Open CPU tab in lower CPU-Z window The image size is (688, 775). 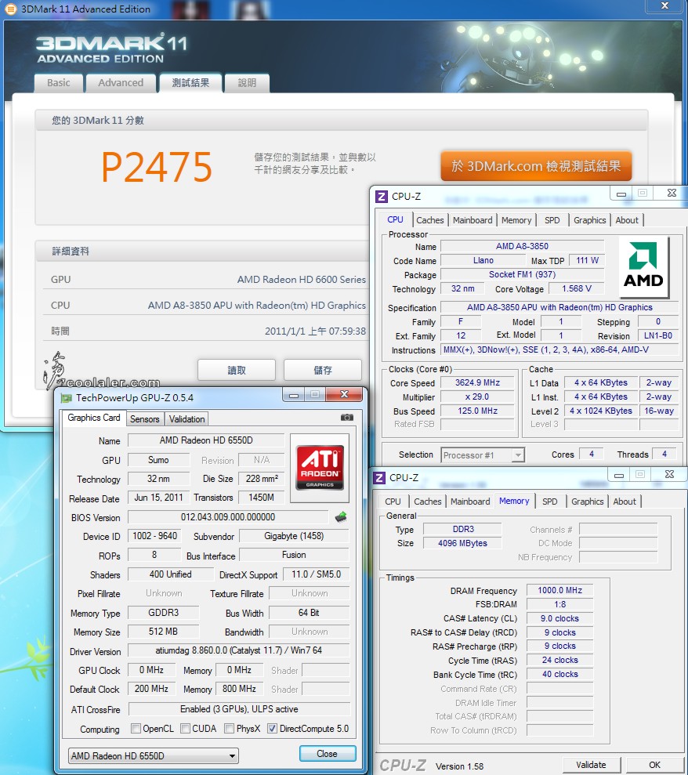tap(393, 502)
